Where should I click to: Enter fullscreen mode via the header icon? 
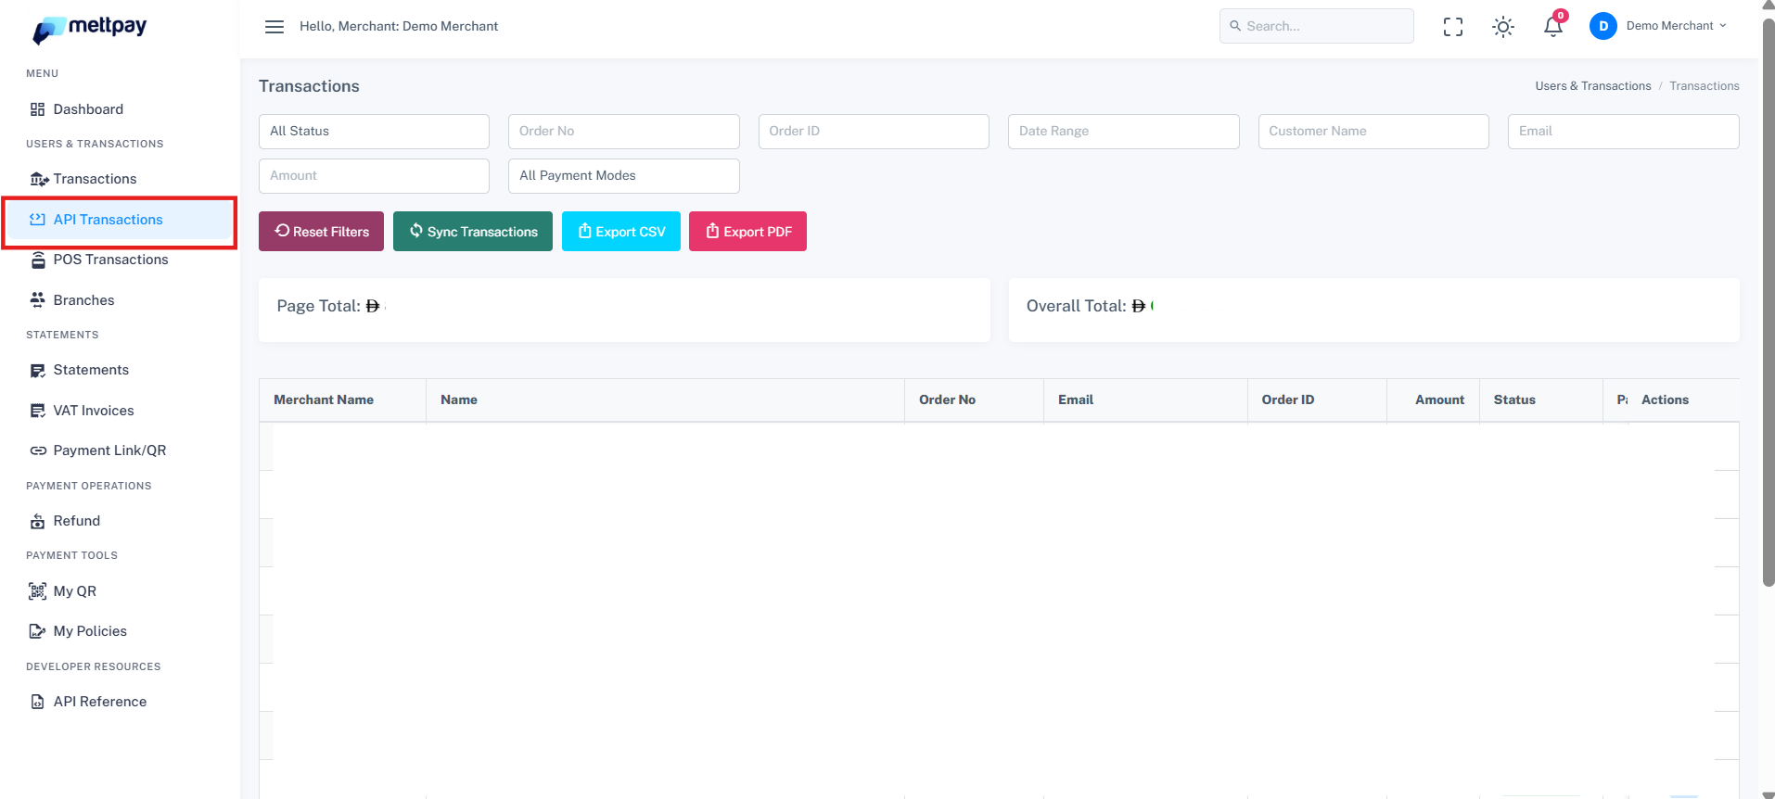coord(1453,27)
